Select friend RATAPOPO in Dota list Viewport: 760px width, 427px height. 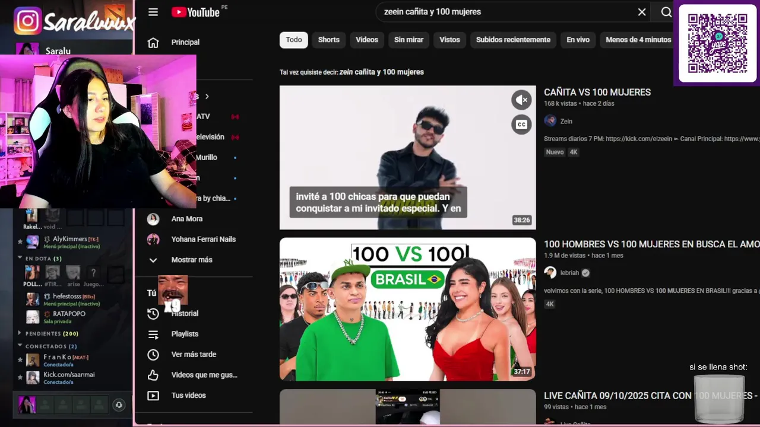click(69, 314)
